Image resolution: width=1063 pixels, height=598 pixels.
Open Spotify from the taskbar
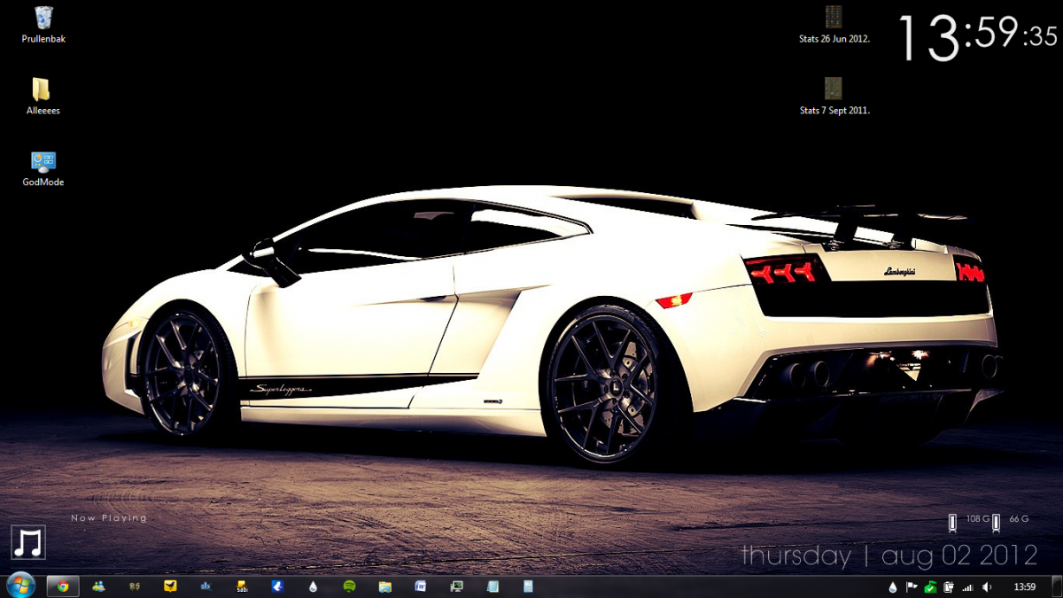[x=349, y=586]
